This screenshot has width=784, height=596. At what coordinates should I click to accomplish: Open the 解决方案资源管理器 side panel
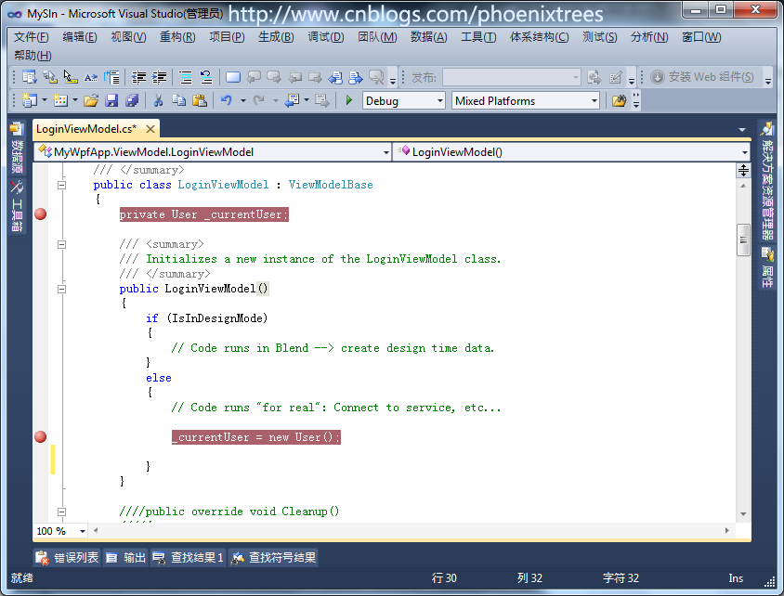pyautogui.click(x=767, y=181)
